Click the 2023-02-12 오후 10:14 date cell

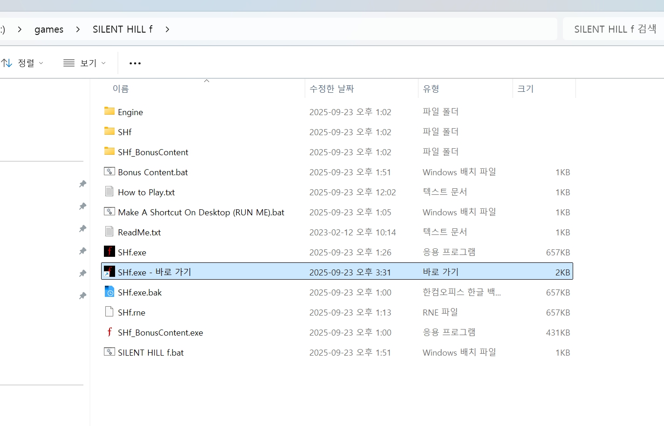click(353, 233)
